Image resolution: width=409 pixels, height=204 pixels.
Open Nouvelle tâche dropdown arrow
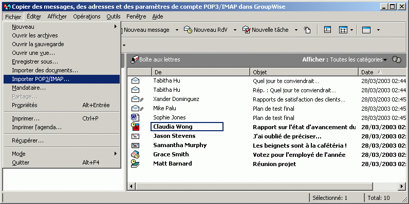296,30
